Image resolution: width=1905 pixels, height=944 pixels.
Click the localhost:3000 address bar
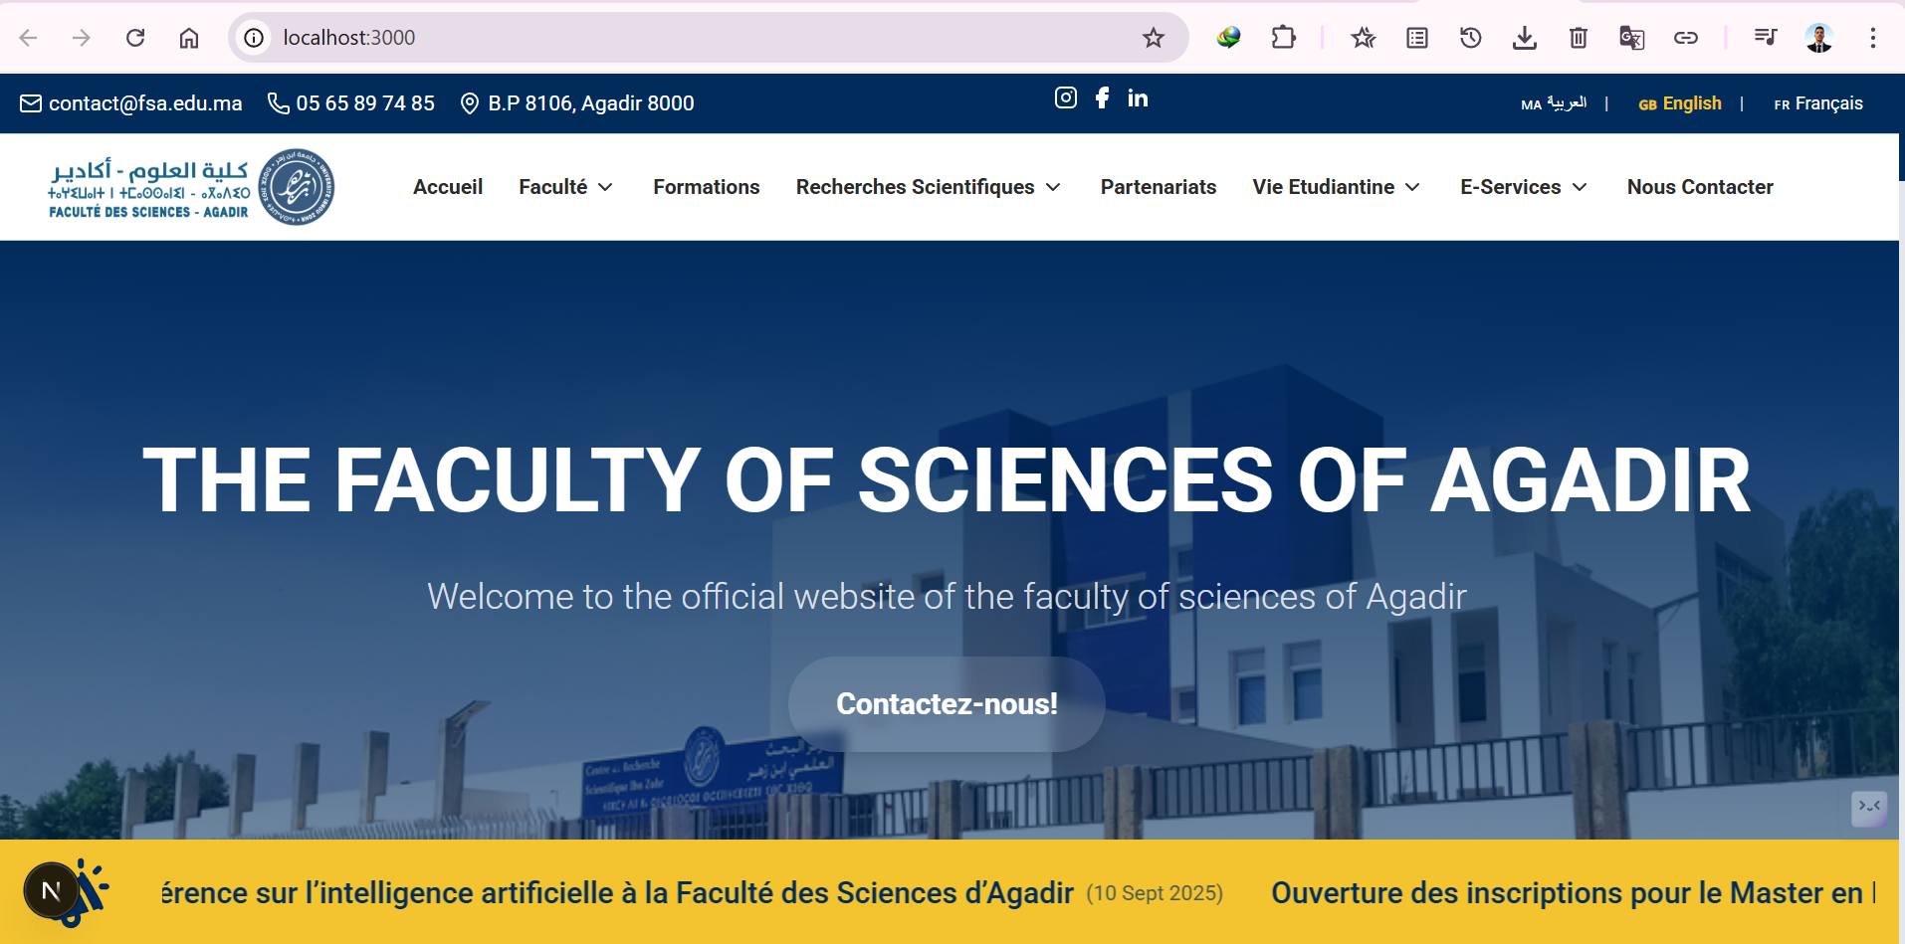pyautogui.click(x=697, y=38)
